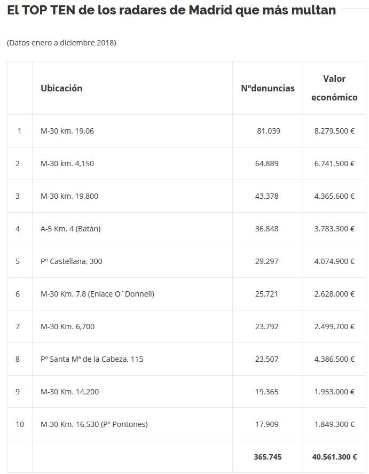Click the M-30 km. 19,800 location
Viewport: 369px width, 474px height.
click(69, 196)
